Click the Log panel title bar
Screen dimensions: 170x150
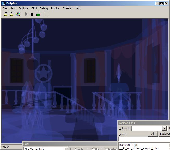(70, 144)
